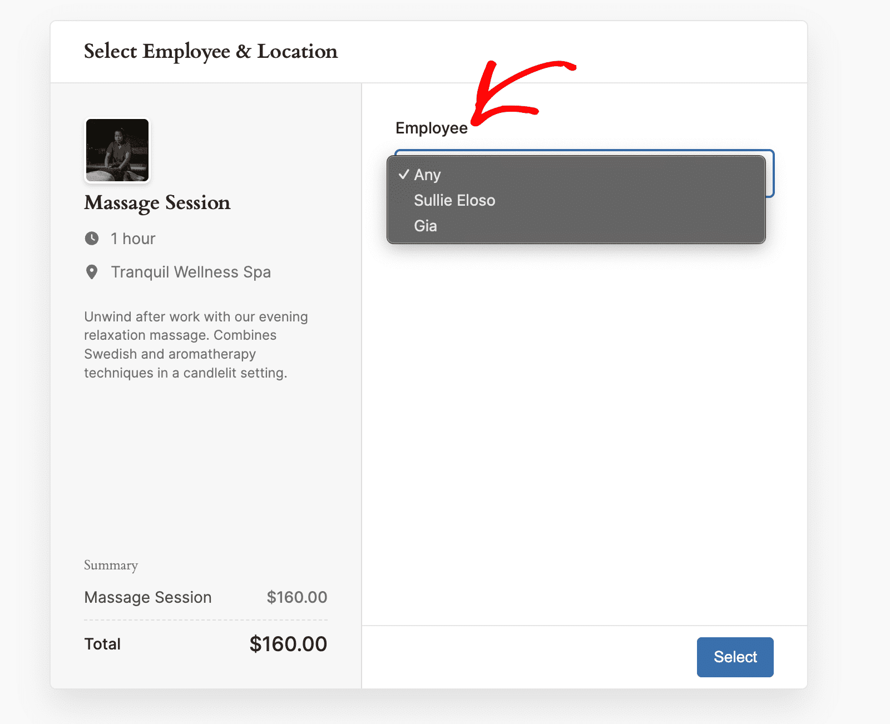890x724 pixels.
Task: Select the Any employee option
Action: pyautogui.click(x=427, y=174)
